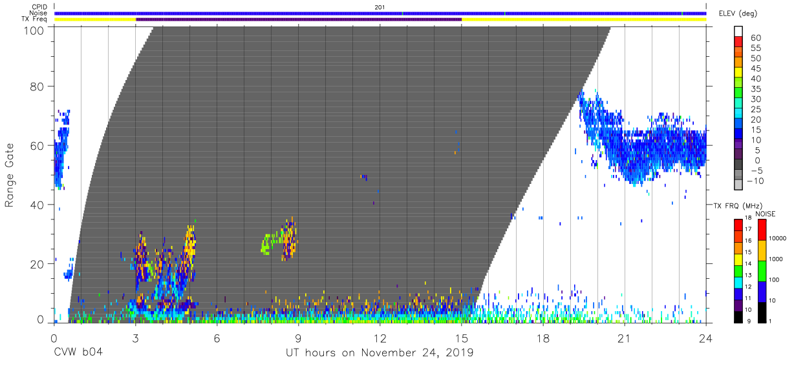Click the UT hours on November 24, 2019 title
The height and width of the screenshot is (366, 794).
coord(380,352)
